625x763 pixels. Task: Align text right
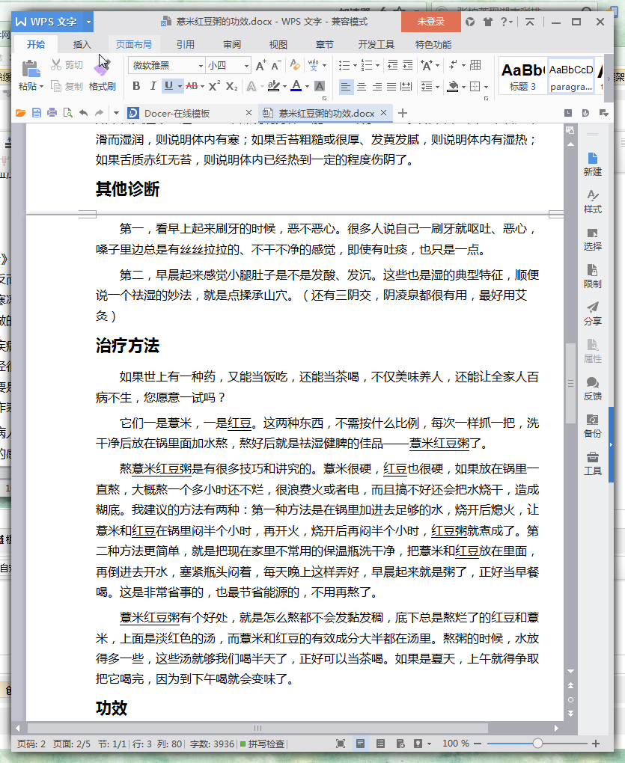point(376,87)
